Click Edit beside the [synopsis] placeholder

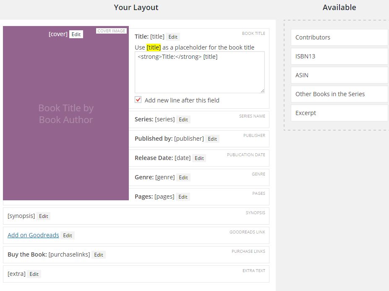[x=43, y=216]
